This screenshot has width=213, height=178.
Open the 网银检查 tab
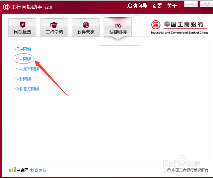point(22,28)
